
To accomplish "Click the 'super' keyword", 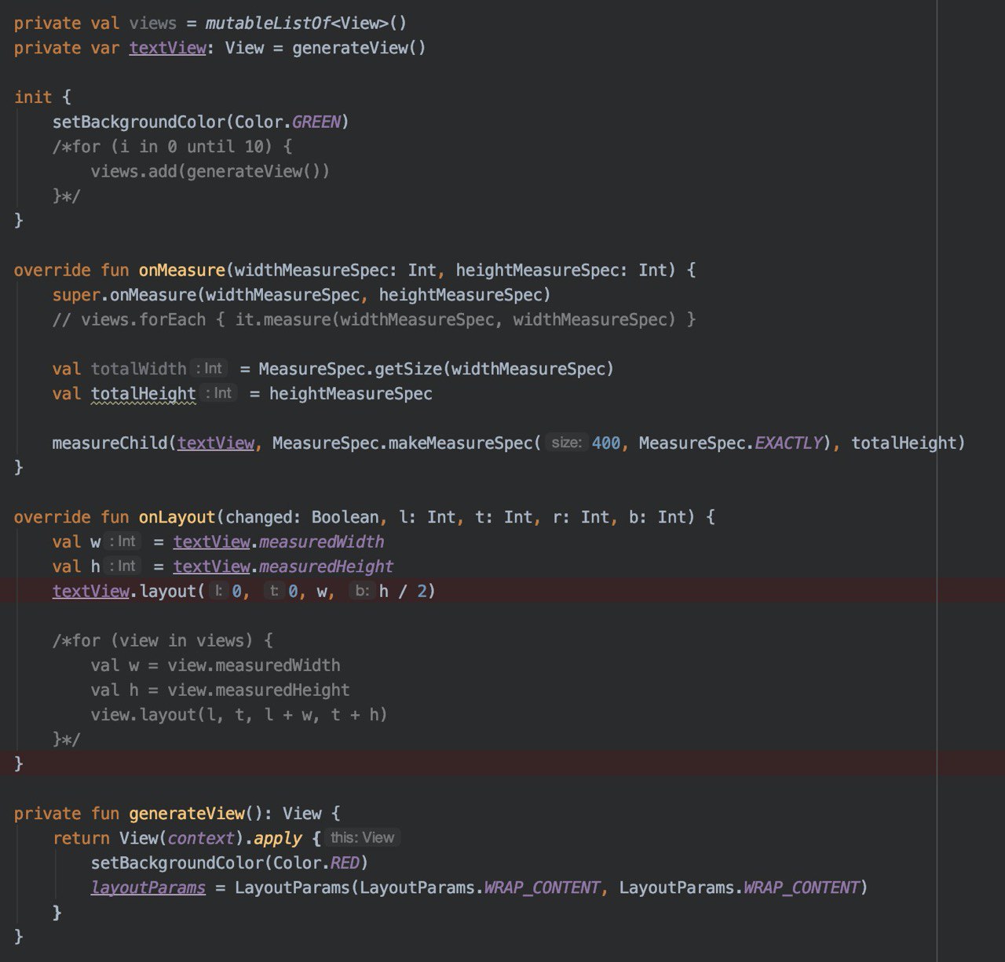I will pos(76,295).
